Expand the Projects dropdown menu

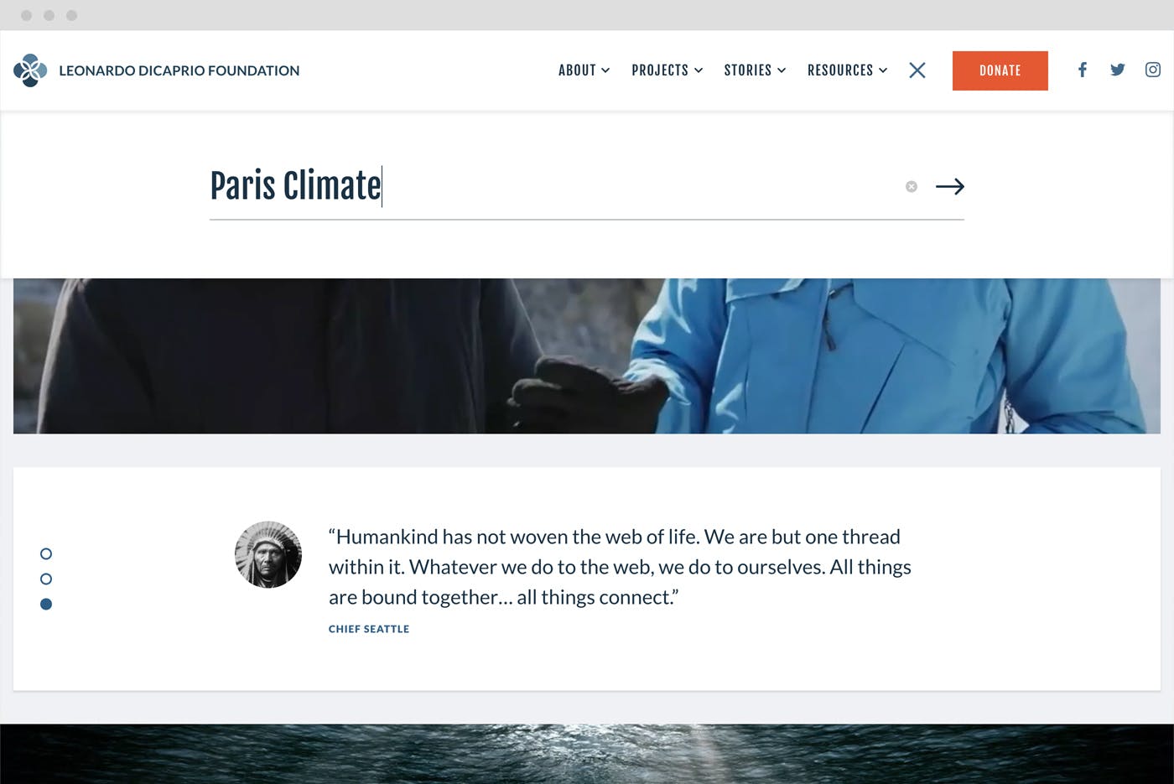coord(668,70)
